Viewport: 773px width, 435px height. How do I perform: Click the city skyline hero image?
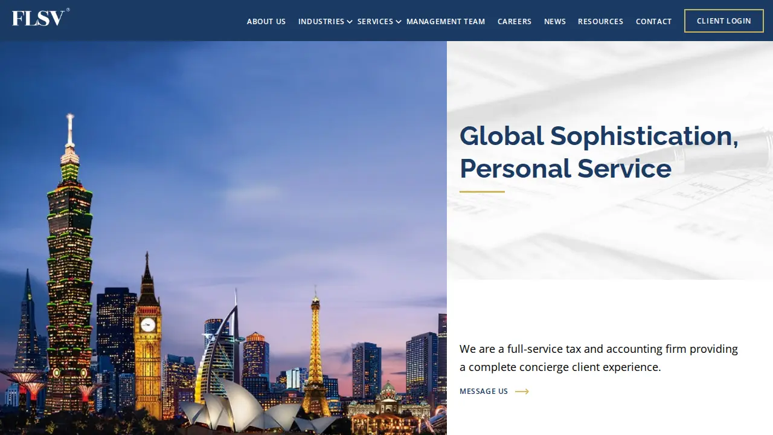coord(223,238)
